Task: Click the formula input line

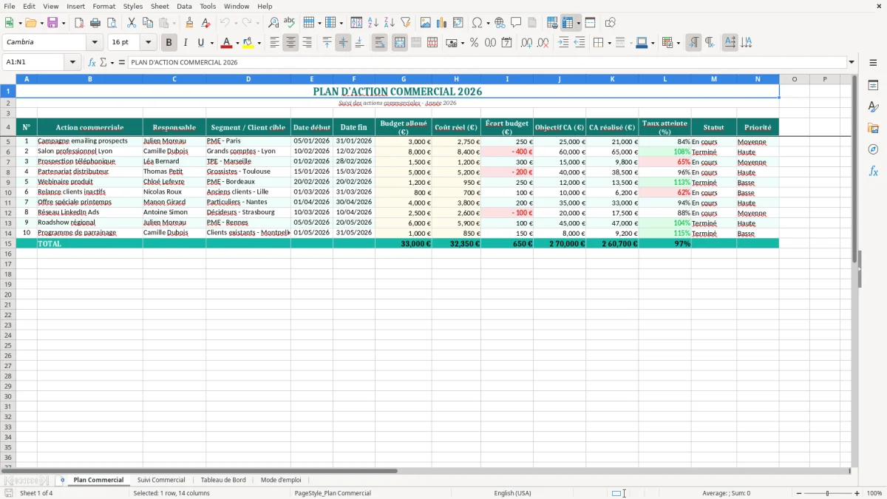Action: (486, 62)
